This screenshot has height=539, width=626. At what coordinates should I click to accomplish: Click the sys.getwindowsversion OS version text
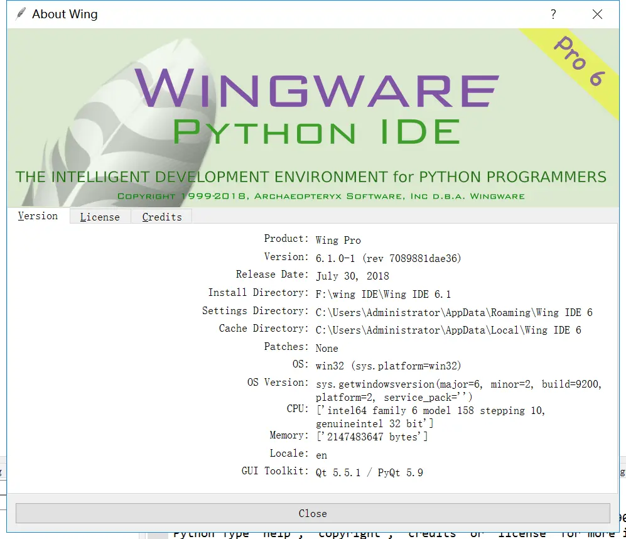pyautogui.click(x=458, y=390)
